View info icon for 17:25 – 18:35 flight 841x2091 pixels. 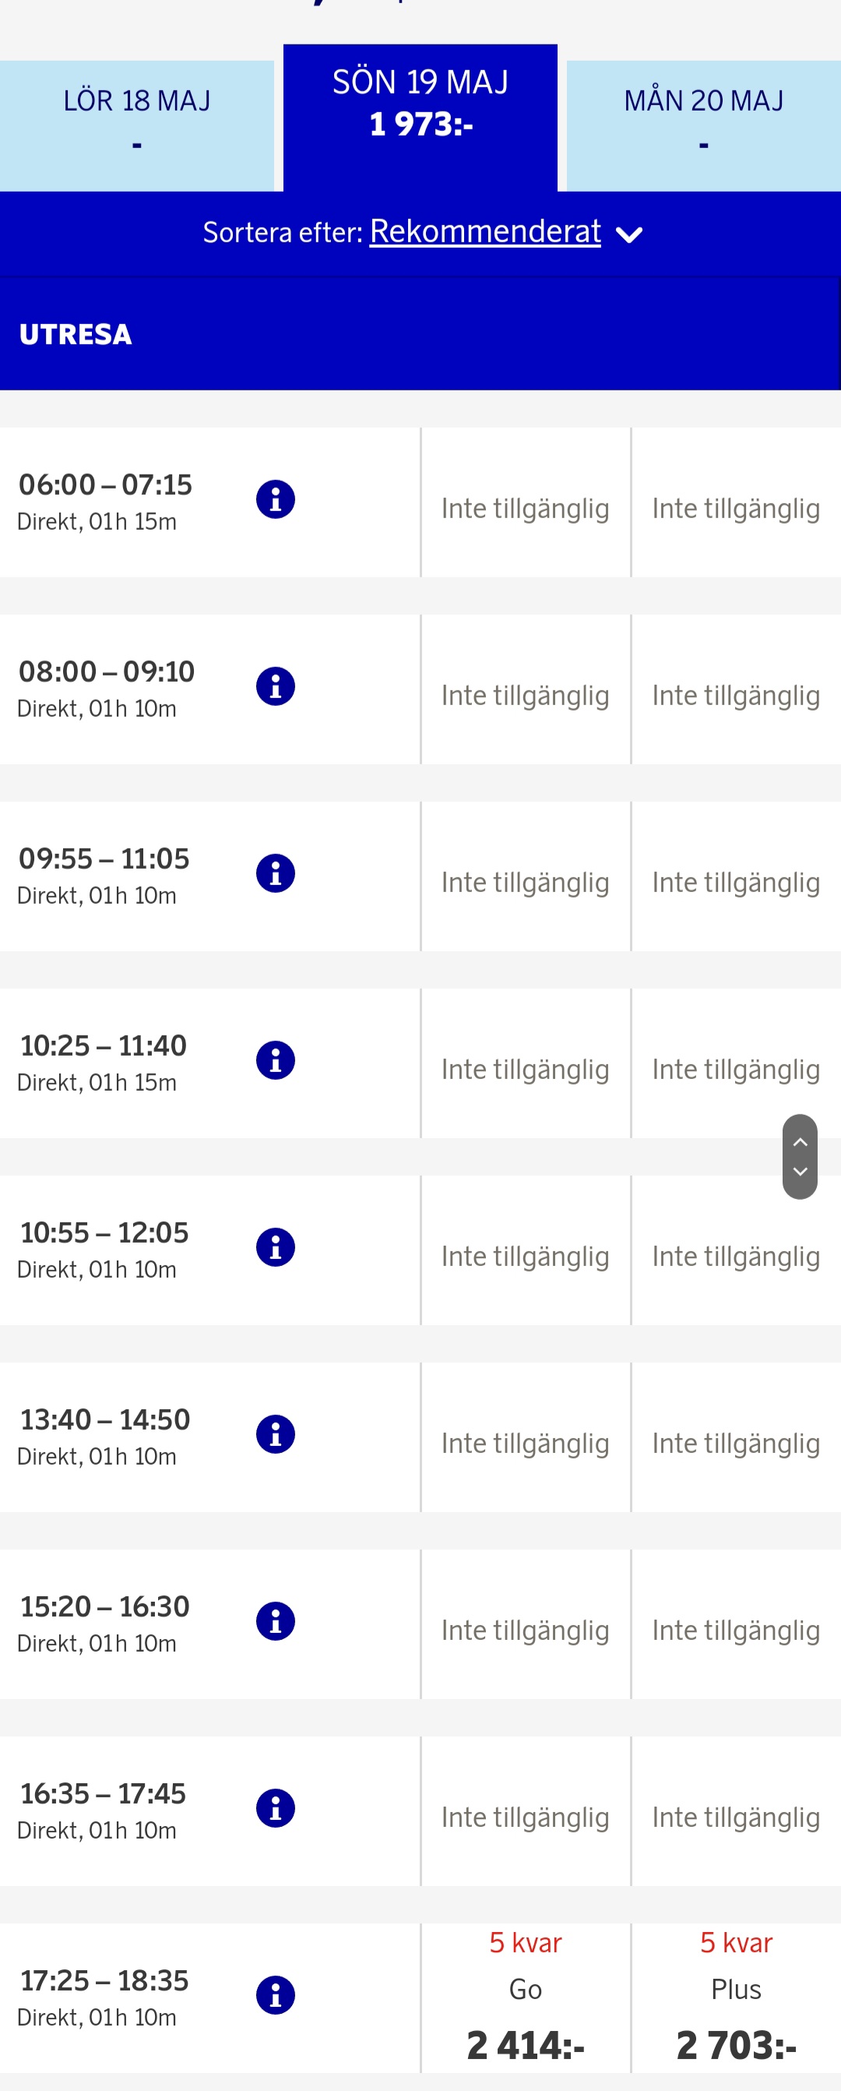tap(275, 1995)
